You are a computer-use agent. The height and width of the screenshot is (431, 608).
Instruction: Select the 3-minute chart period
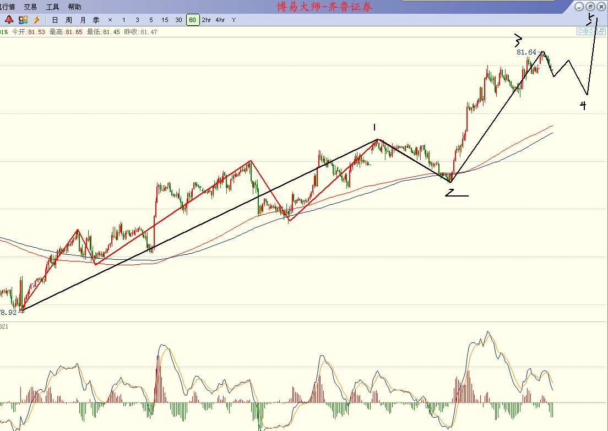click(137, 20)
